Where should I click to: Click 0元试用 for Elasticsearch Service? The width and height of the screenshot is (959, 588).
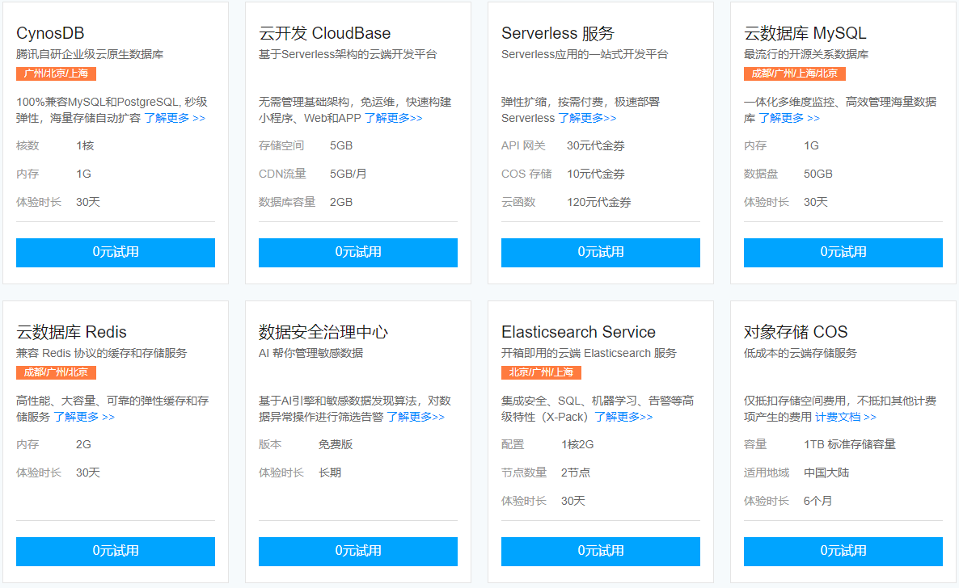(601, 552)
